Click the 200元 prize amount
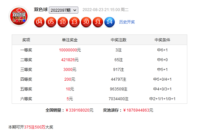Screen dimensions: 198x135 (x=70, y=79)
